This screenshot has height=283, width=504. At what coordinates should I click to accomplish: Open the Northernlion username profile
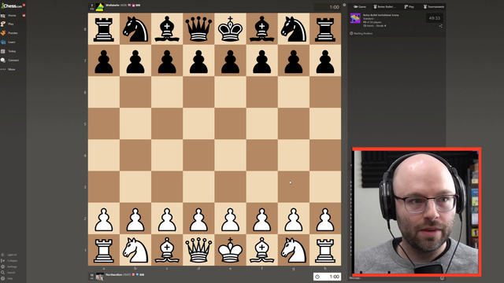113,275
